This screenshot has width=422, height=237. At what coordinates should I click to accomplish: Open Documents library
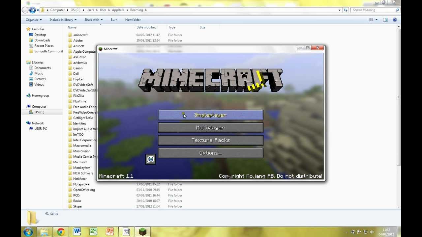43,68
